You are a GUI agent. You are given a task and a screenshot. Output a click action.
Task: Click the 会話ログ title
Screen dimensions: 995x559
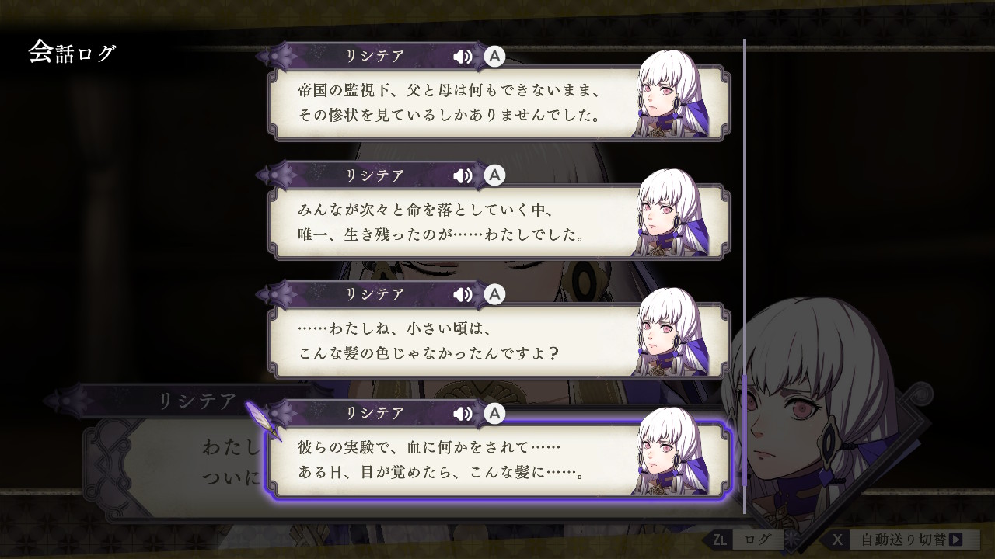coord(72,52)
